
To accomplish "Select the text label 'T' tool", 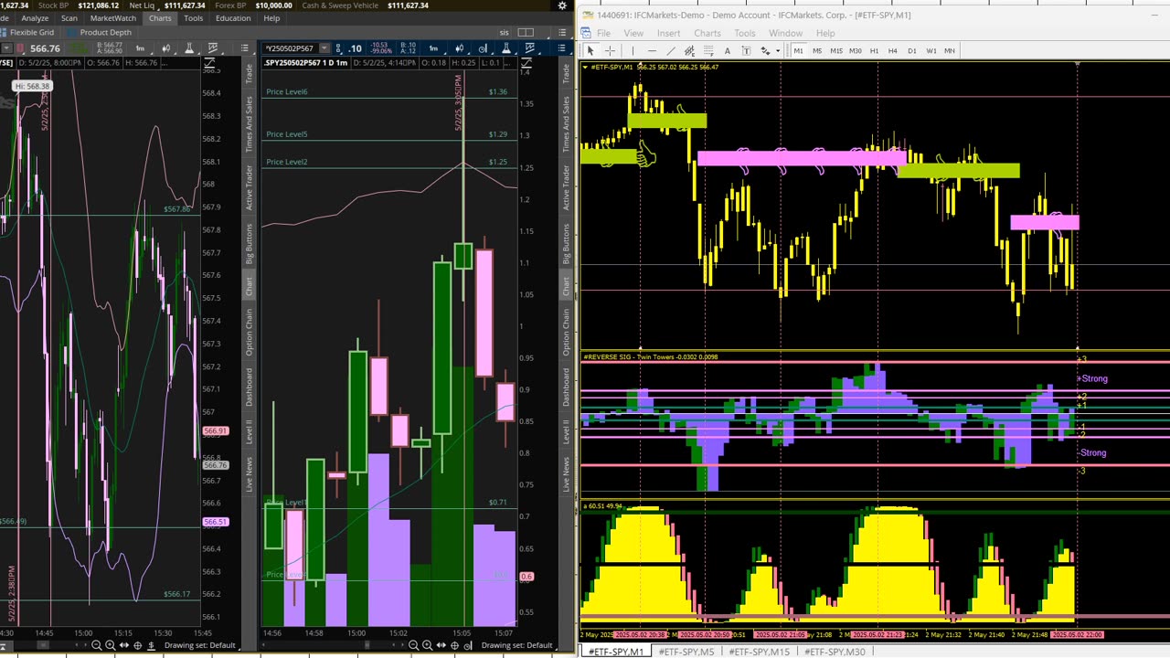I will coord(746,50).
